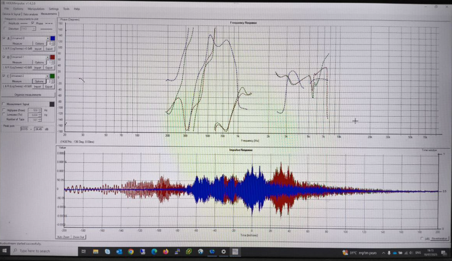452x261 pixels.
Task: Open Microsoft Edge from taskbar
Action: (154, 251)
